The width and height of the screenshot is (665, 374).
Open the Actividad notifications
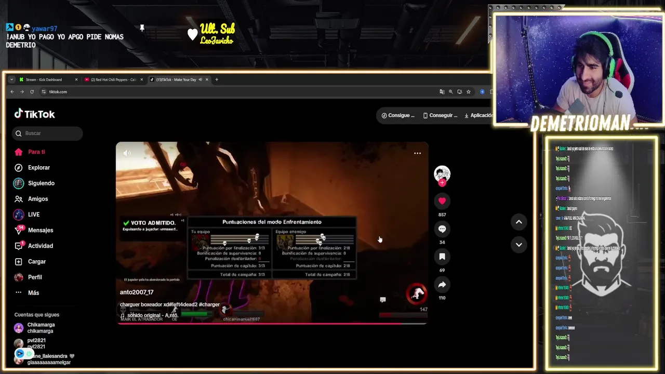(x=34, y=246)
